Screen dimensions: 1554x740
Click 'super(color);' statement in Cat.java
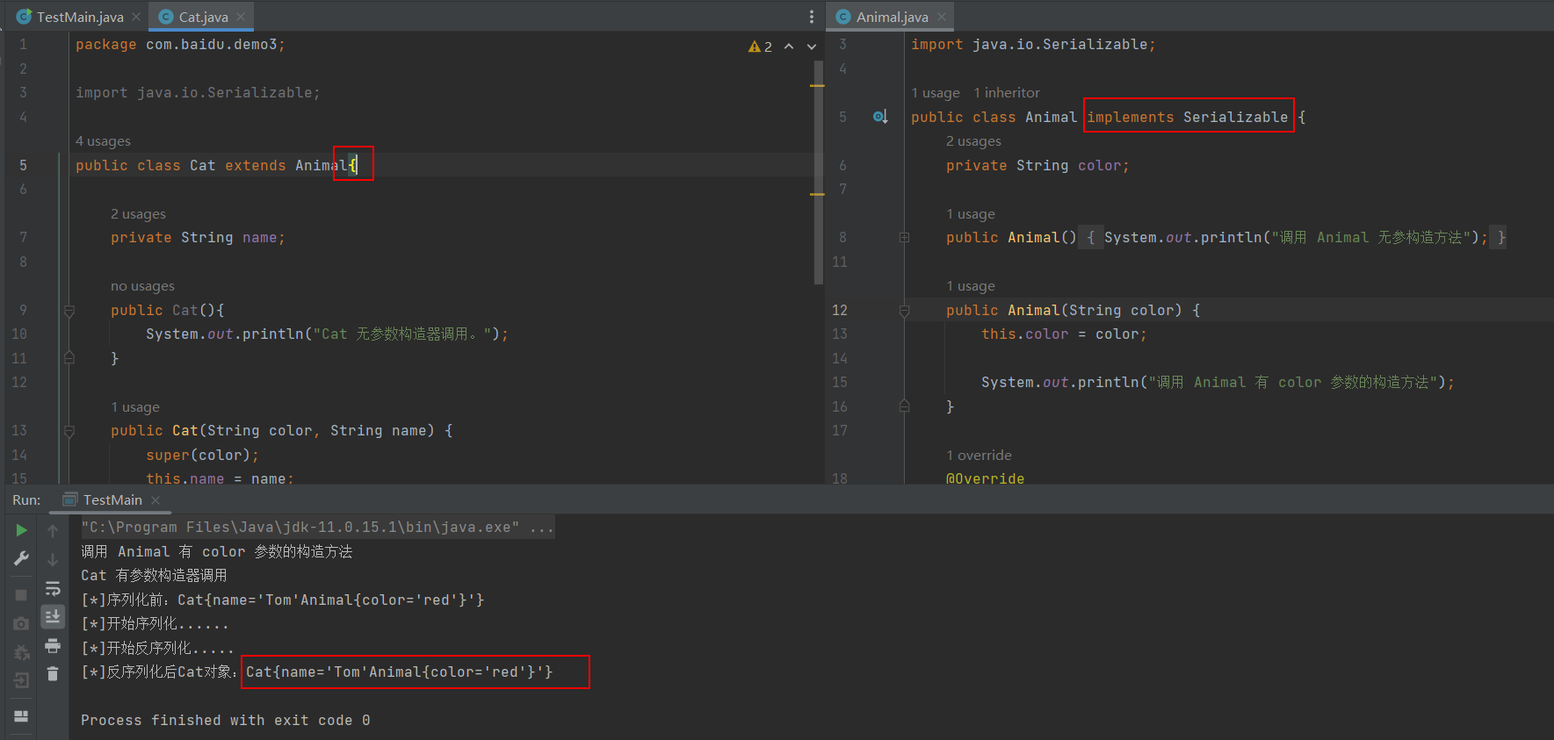coord(202,455)
